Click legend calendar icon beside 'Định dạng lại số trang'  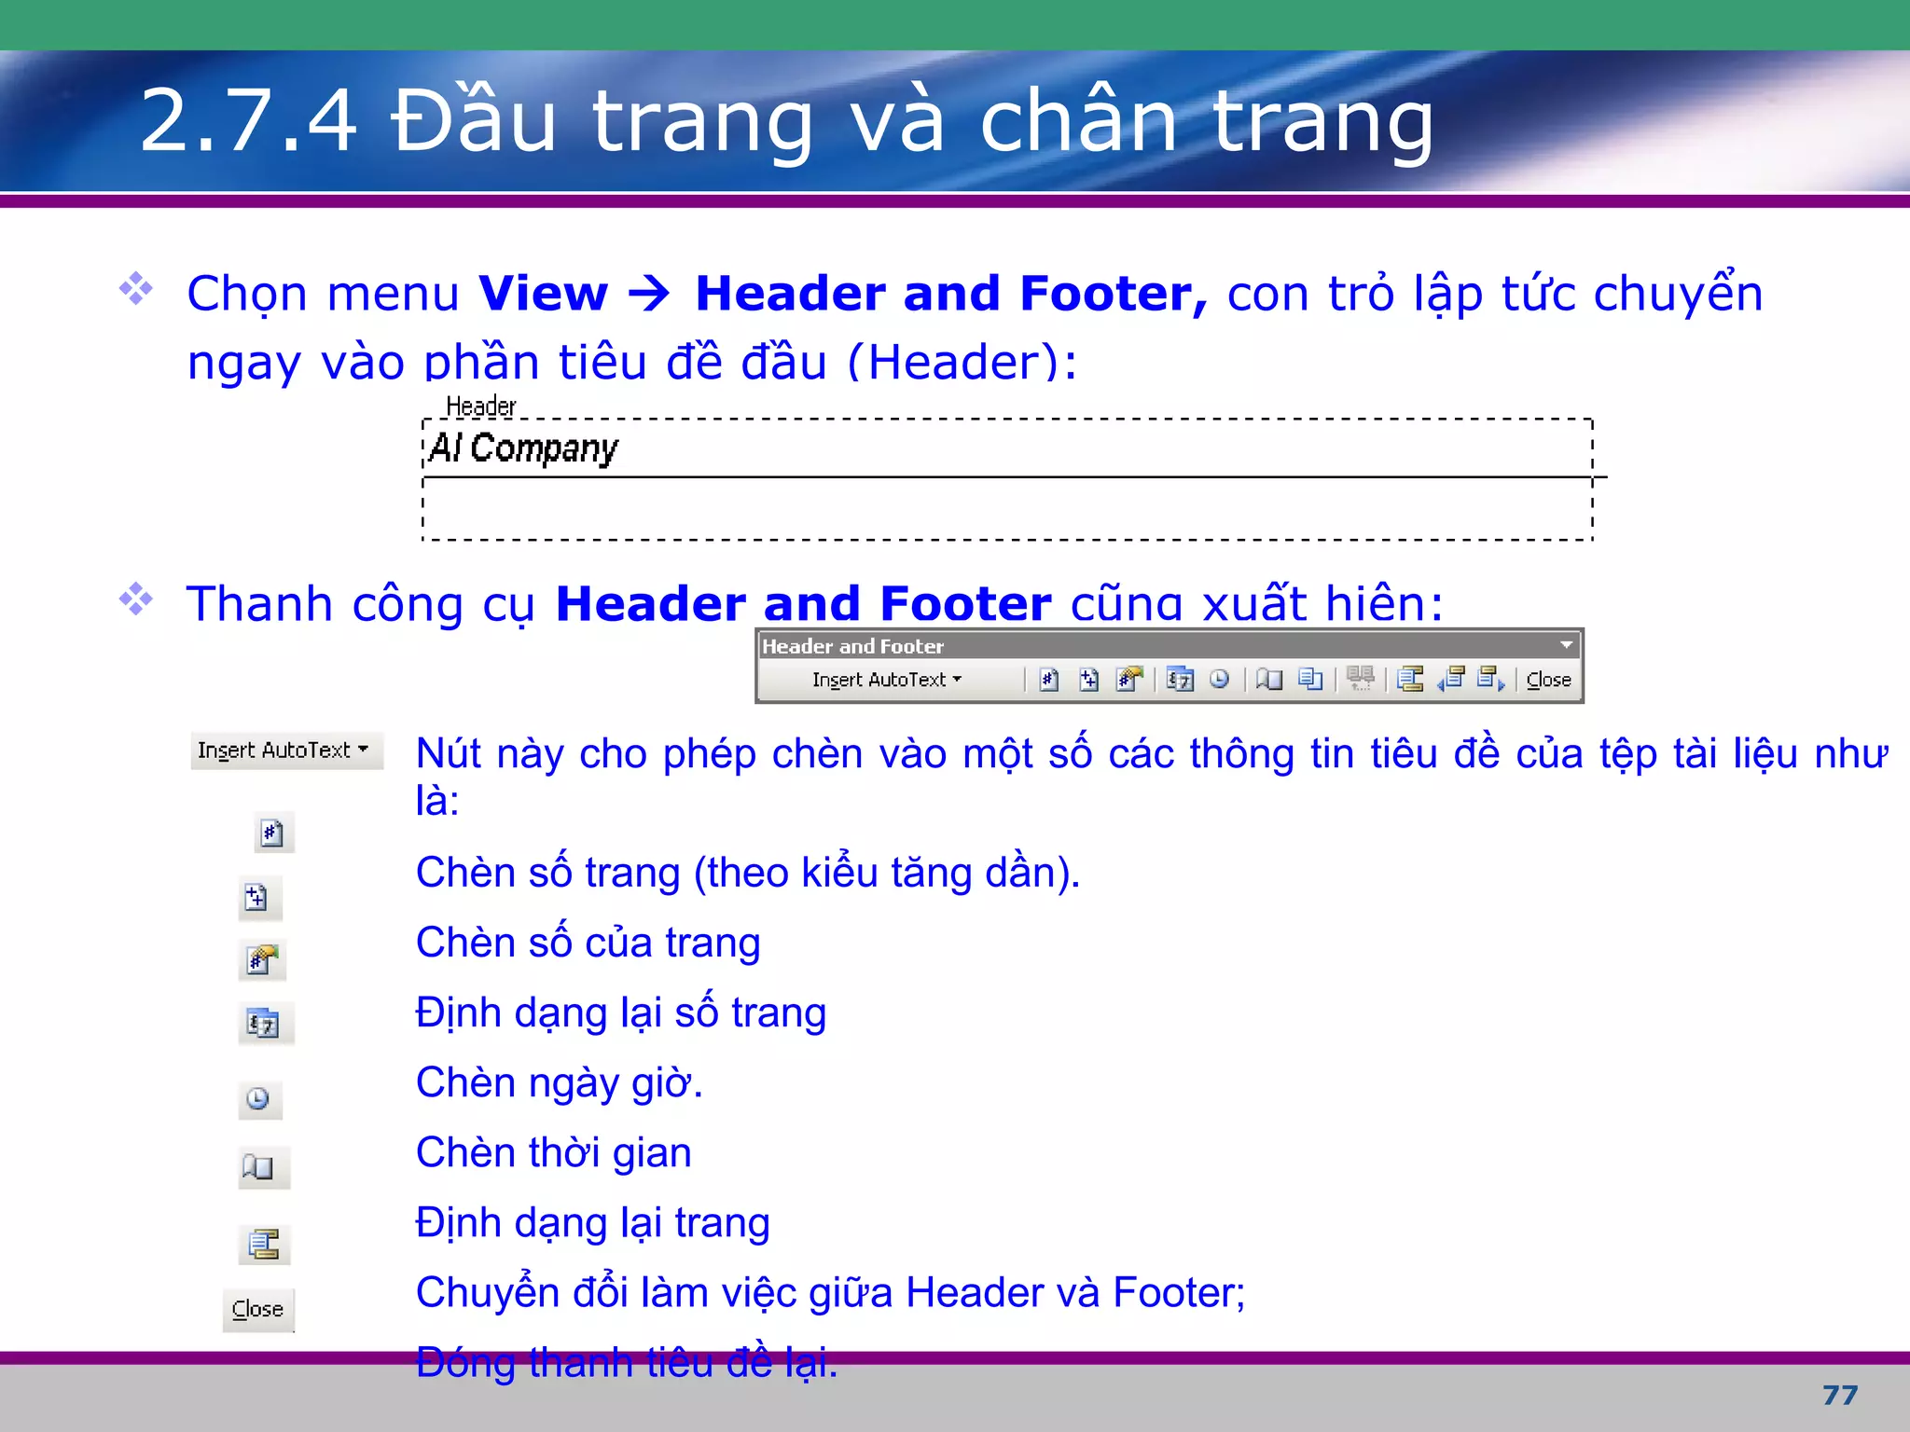tap(265, 1024)
